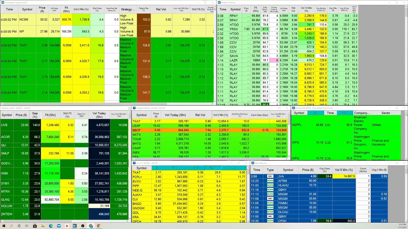This screenshot has height=229, width=408.
Task: Select the 3:25 WPG row in Extreme RSI
Action: 346,142
